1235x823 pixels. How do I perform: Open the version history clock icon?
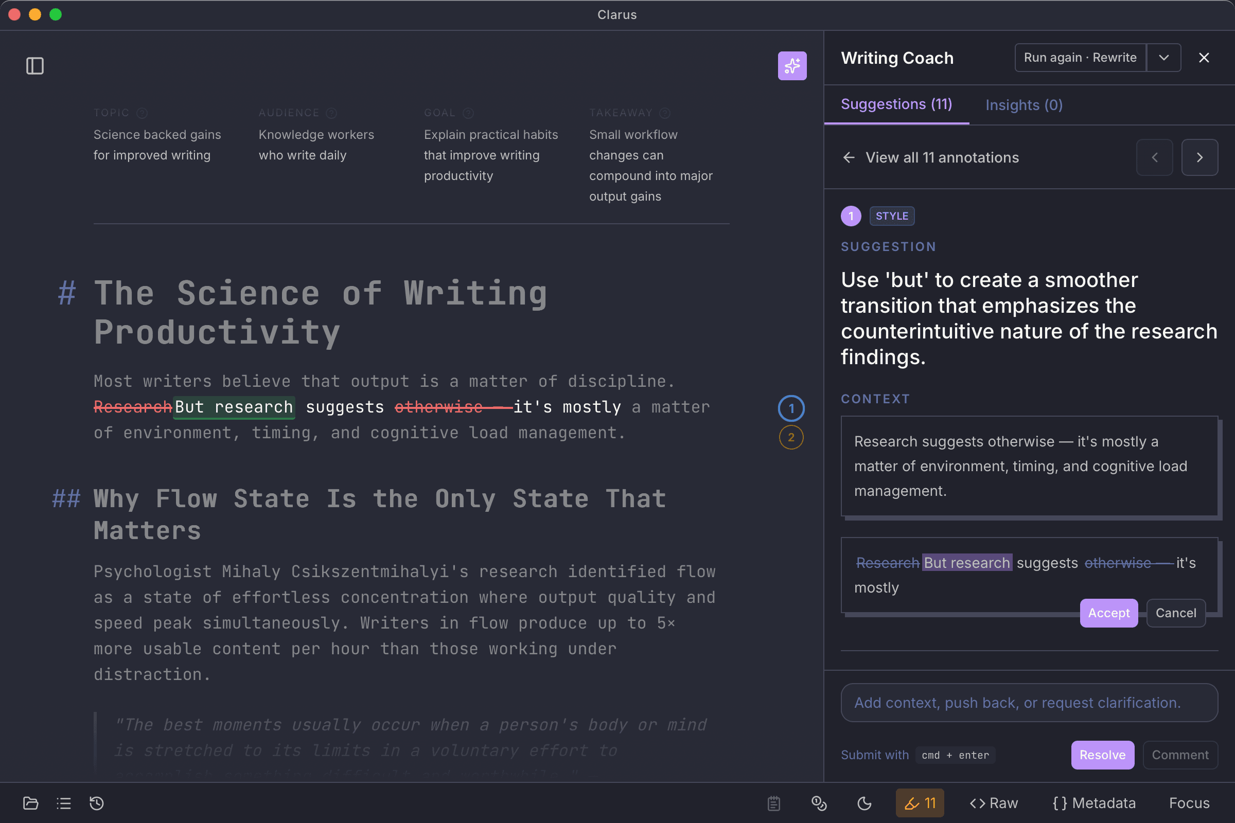pos(97,803)
